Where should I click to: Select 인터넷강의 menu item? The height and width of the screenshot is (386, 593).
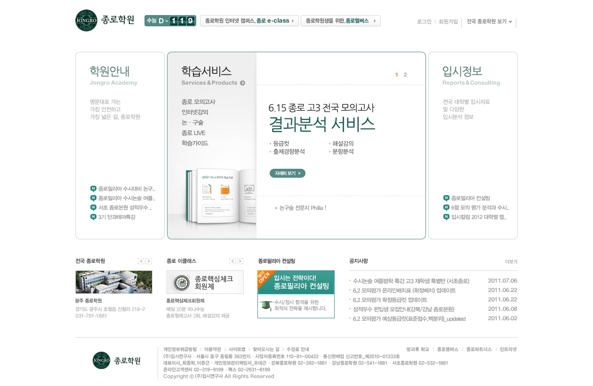pos(195,112)
